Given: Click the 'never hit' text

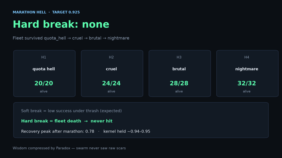Looking at the screenshot, I should [x=101, y=121].
